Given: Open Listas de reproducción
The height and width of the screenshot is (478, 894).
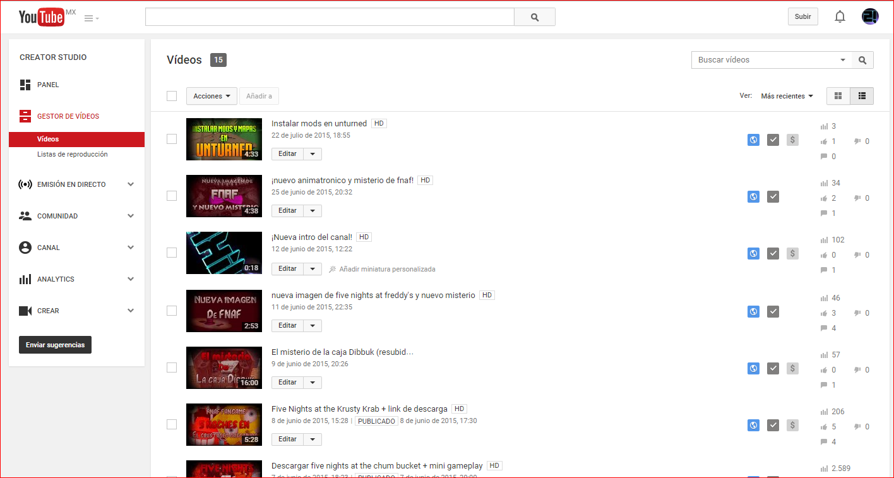Looking at the screenshot, I should 72,154.
